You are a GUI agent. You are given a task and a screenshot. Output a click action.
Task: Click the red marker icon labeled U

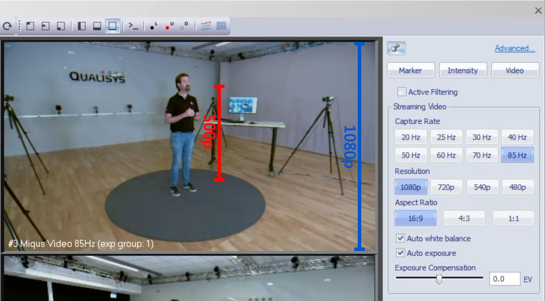click(169, 26)
